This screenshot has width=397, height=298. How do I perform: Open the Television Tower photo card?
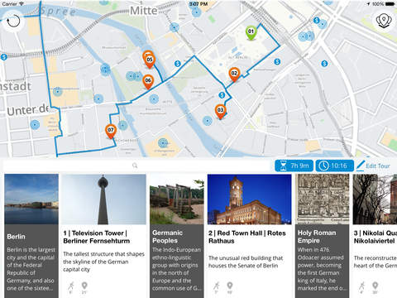tap(103, 199)
